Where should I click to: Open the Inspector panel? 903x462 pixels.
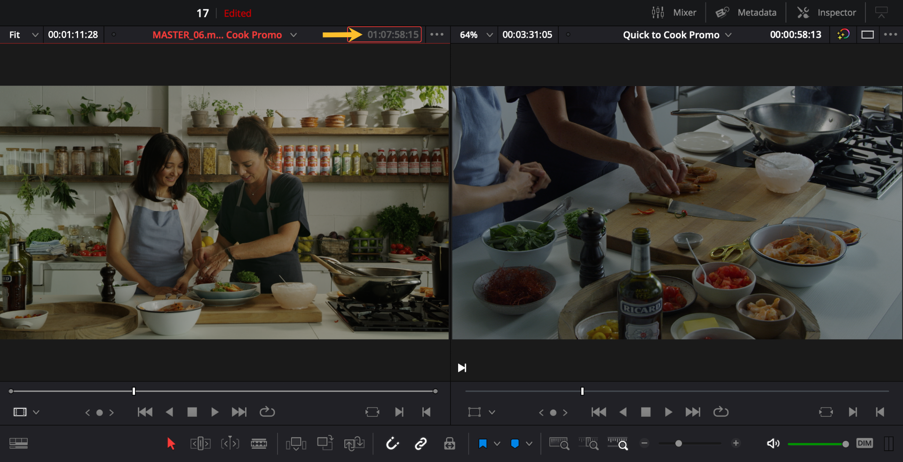click(827, 13)
